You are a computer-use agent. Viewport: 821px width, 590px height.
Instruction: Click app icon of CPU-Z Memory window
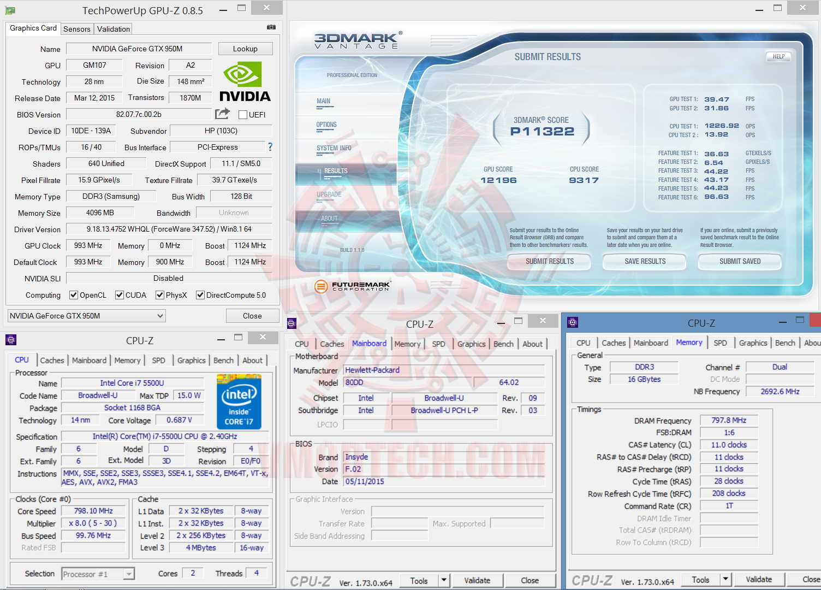(573, 323)
